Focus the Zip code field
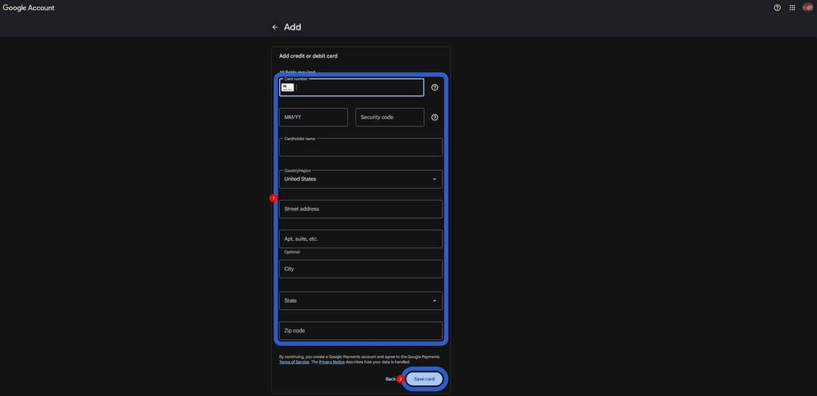Screen dimensions: 817x396 (361, 331)
